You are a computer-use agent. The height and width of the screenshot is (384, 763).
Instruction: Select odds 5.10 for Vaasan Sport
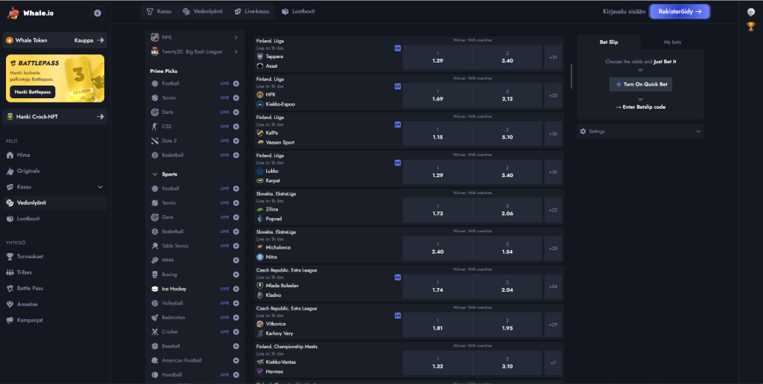[507, 134]
